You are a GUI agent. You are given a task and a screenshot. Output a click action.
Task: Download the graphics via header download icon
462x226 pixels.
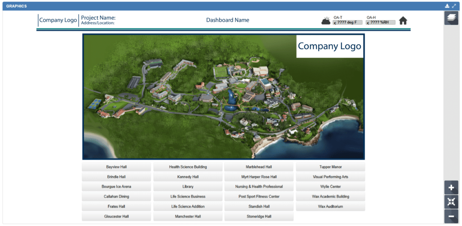(447, 6)
